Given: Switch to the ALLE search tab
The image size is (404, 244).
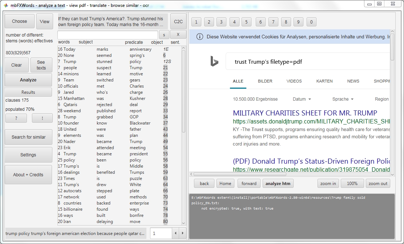Looking at the screenshot, I should [x=238, y=81].
